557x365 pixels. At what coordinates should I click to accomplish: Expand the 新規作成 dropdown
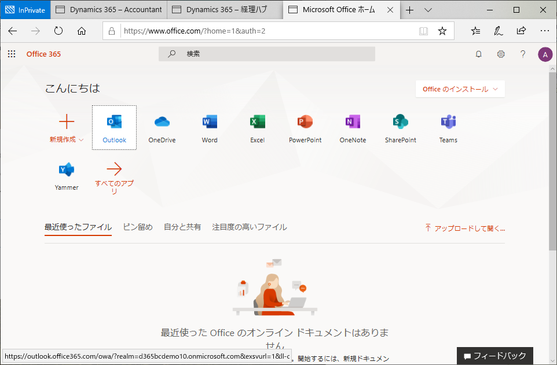67,128
